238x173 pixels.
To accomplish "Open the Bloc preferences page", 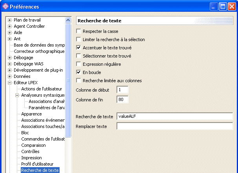I will click(x=25, y=133).
